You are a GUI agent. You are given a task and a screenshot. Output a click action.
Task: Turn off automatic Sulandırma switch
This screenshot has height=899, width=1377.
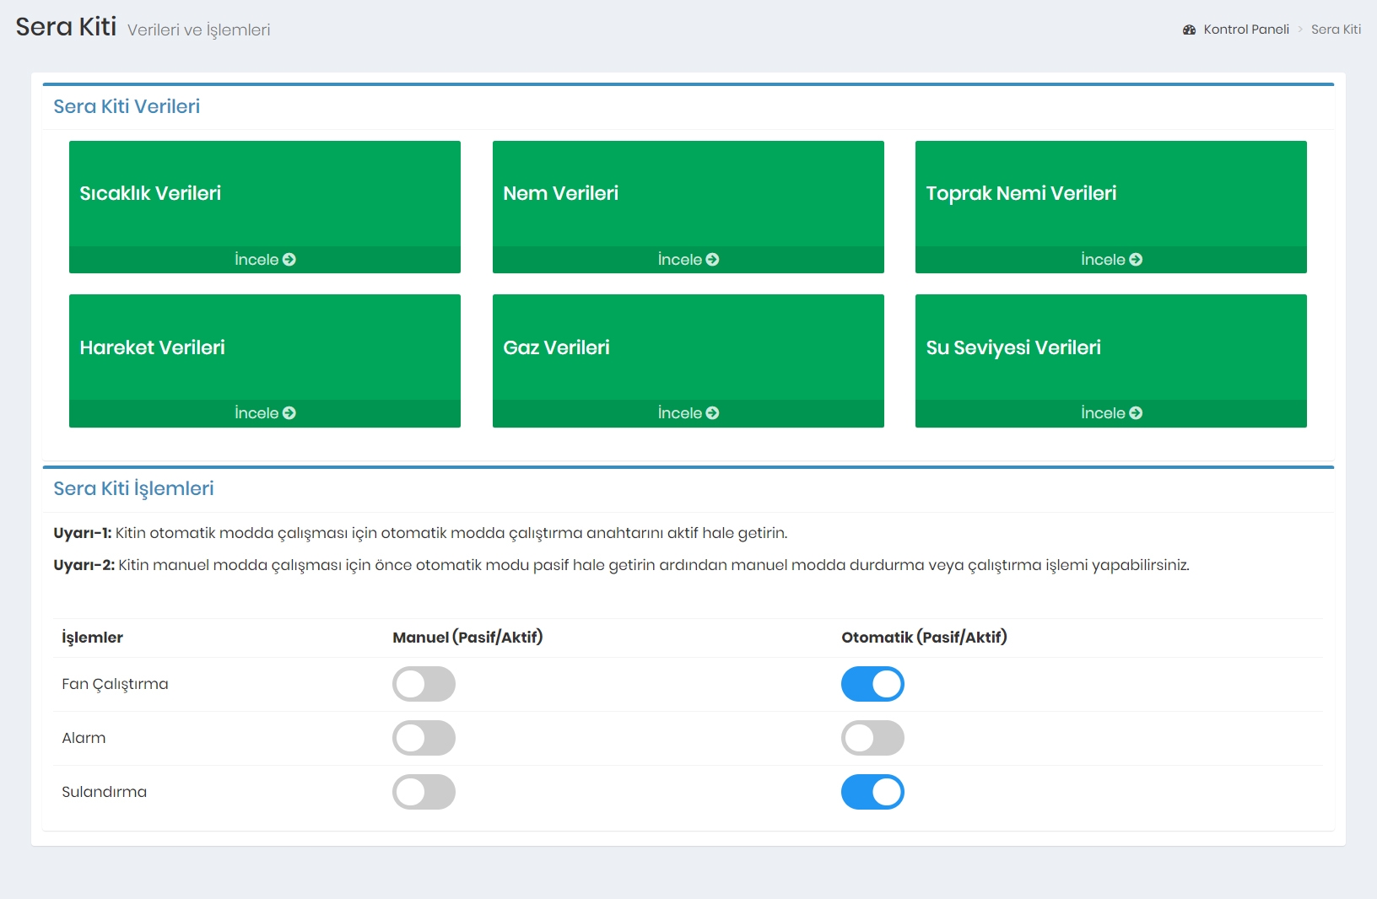(872, 792)
